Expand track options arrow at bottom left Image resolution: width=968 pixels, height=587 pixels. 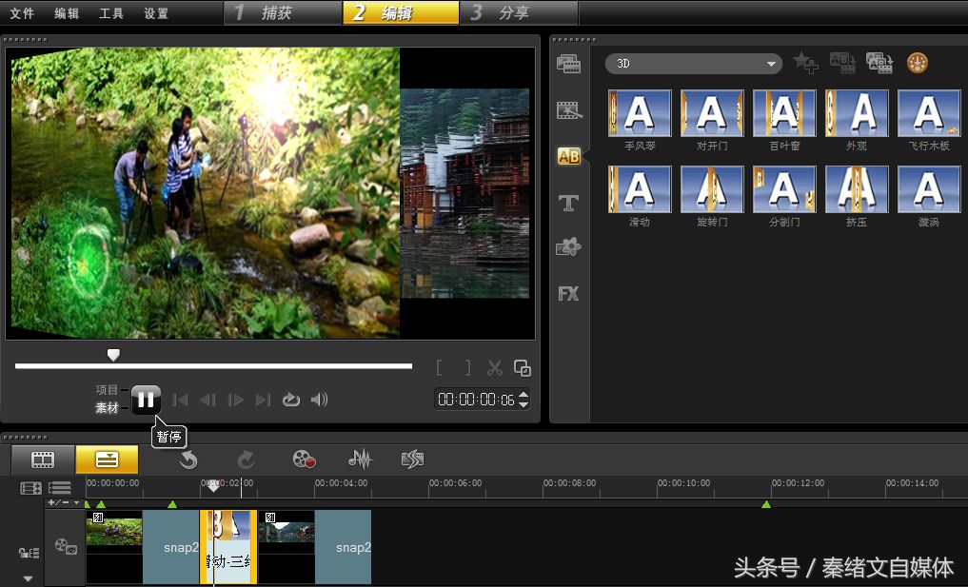(x=28, y=577)
